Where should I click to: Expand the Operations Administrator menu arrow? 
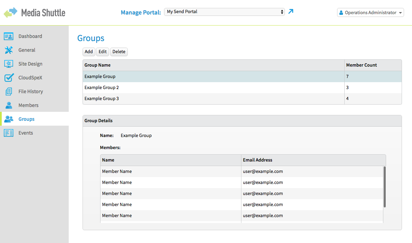click(401, 13)
